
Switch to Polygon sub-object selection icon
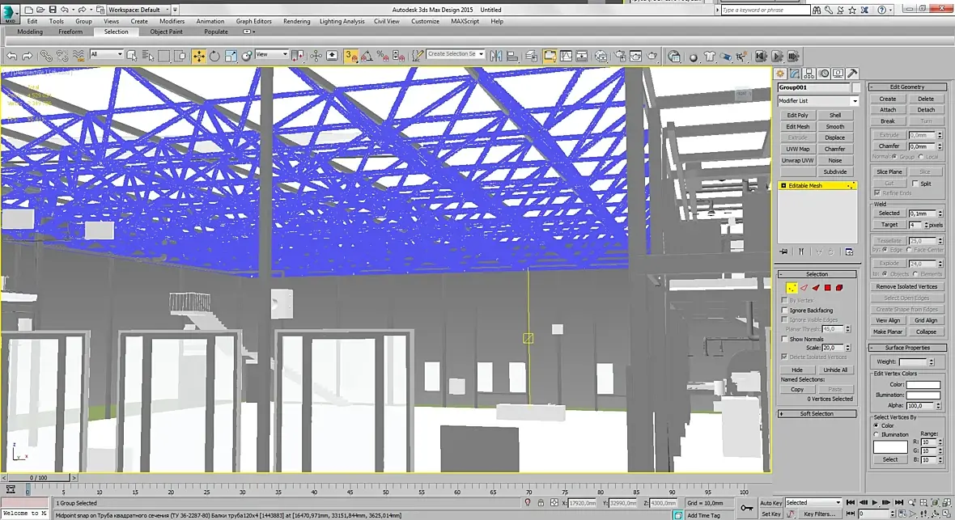pos(828,287)
